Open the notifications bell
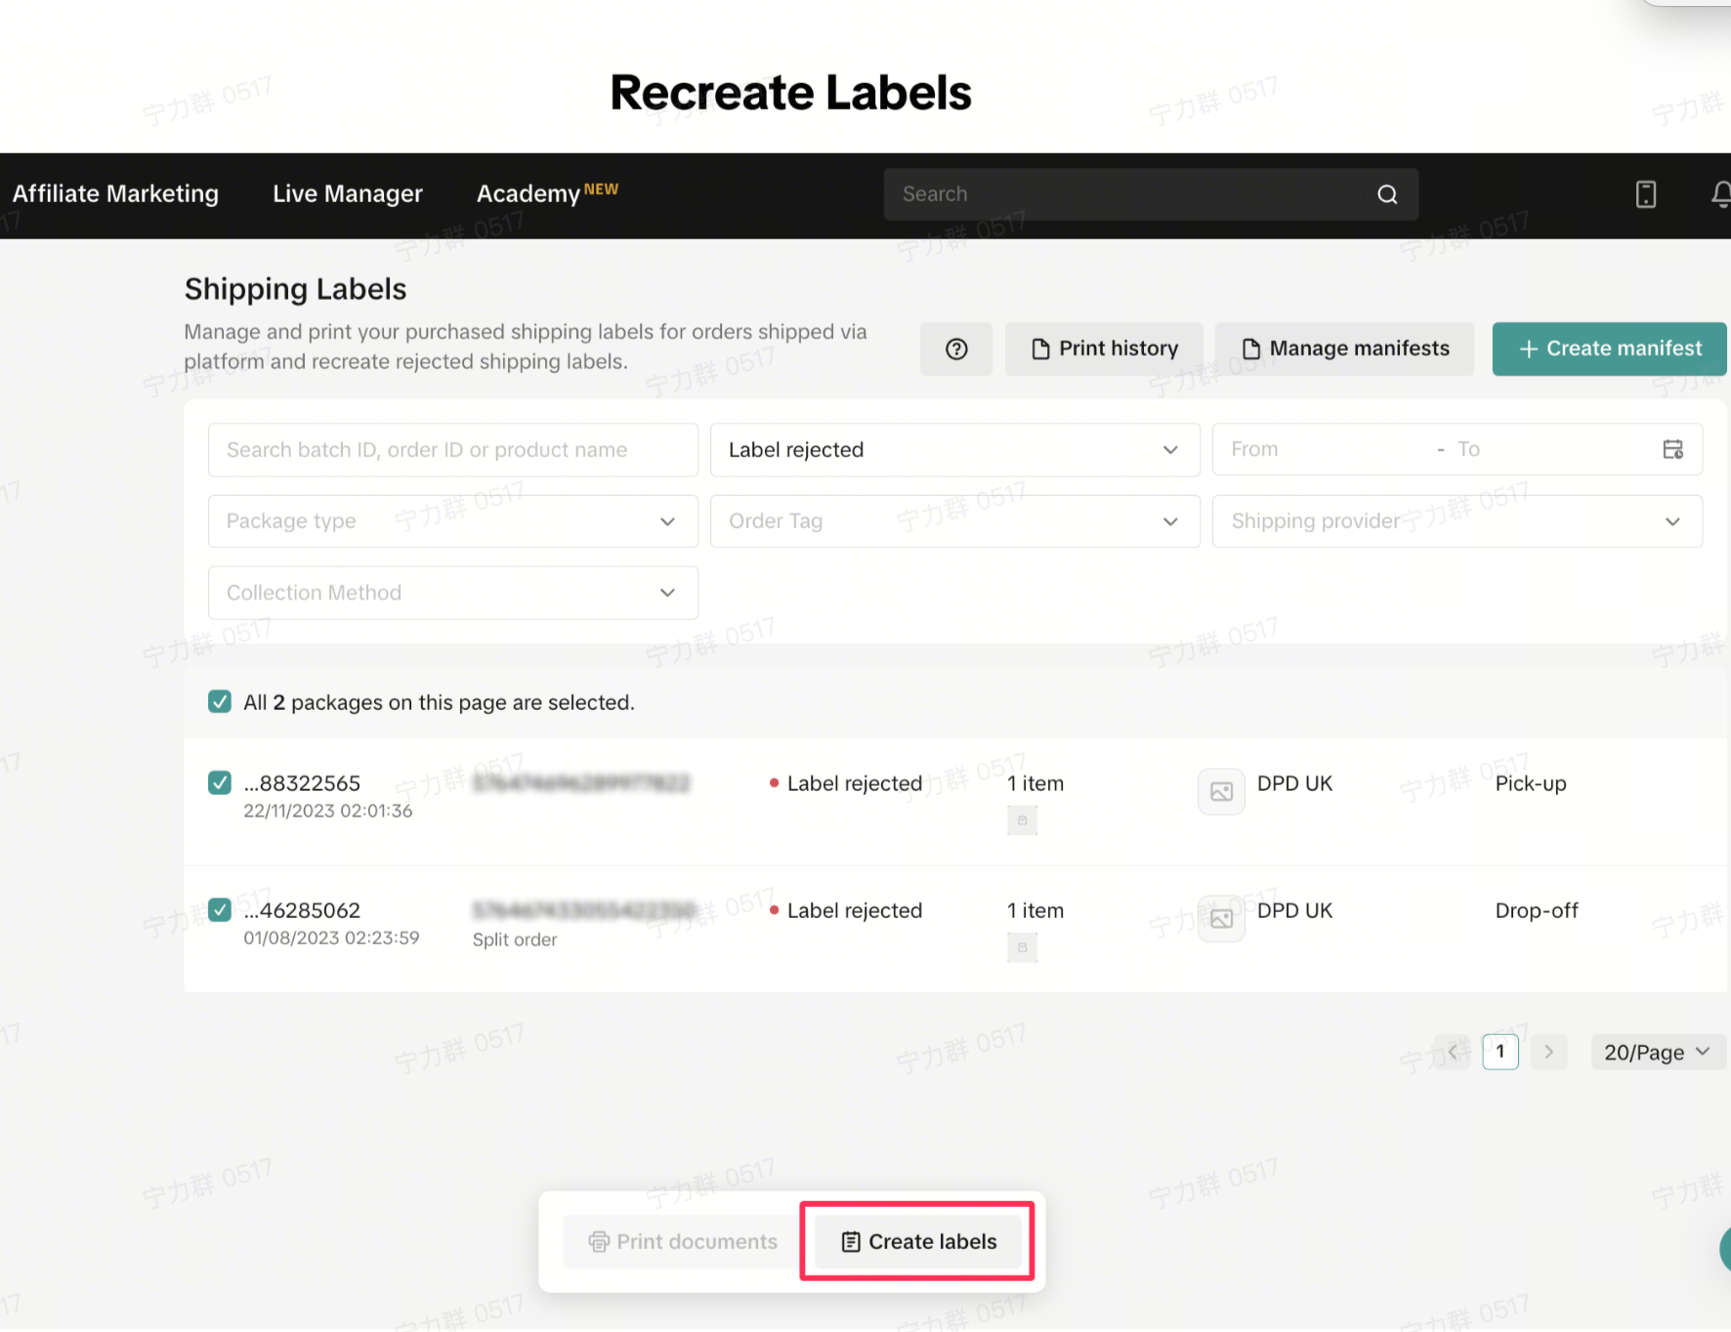The height and width of the screenshot is (1332, 1731). [1720, 194]
